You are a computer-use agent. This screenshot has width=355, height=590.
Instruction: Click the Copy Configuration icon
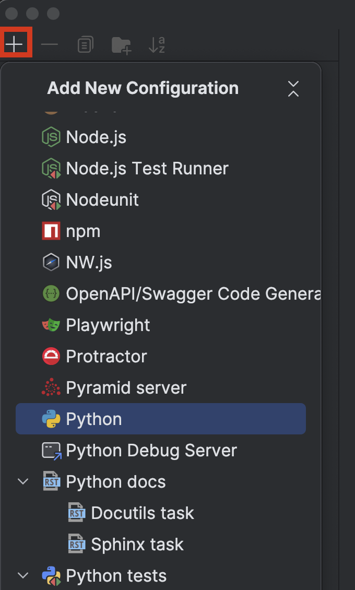86,44
